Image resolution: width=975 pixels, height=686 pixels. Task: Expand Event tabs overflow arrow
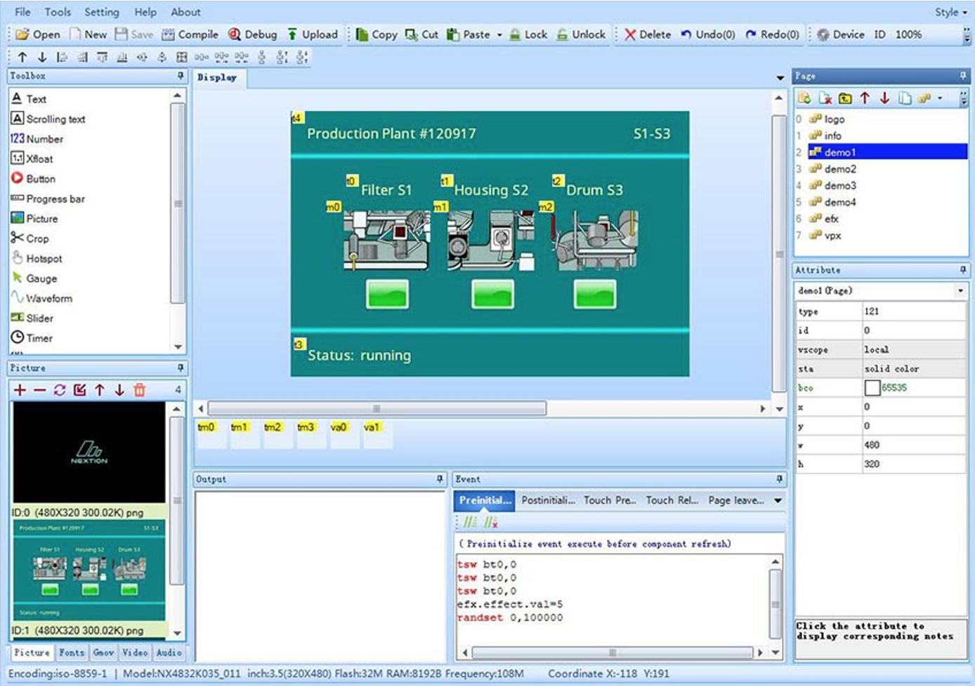pos(778,500)
